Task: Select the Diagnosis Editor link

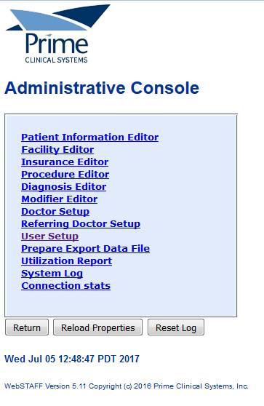Action: pyautogui.click(x=64, y=187)
